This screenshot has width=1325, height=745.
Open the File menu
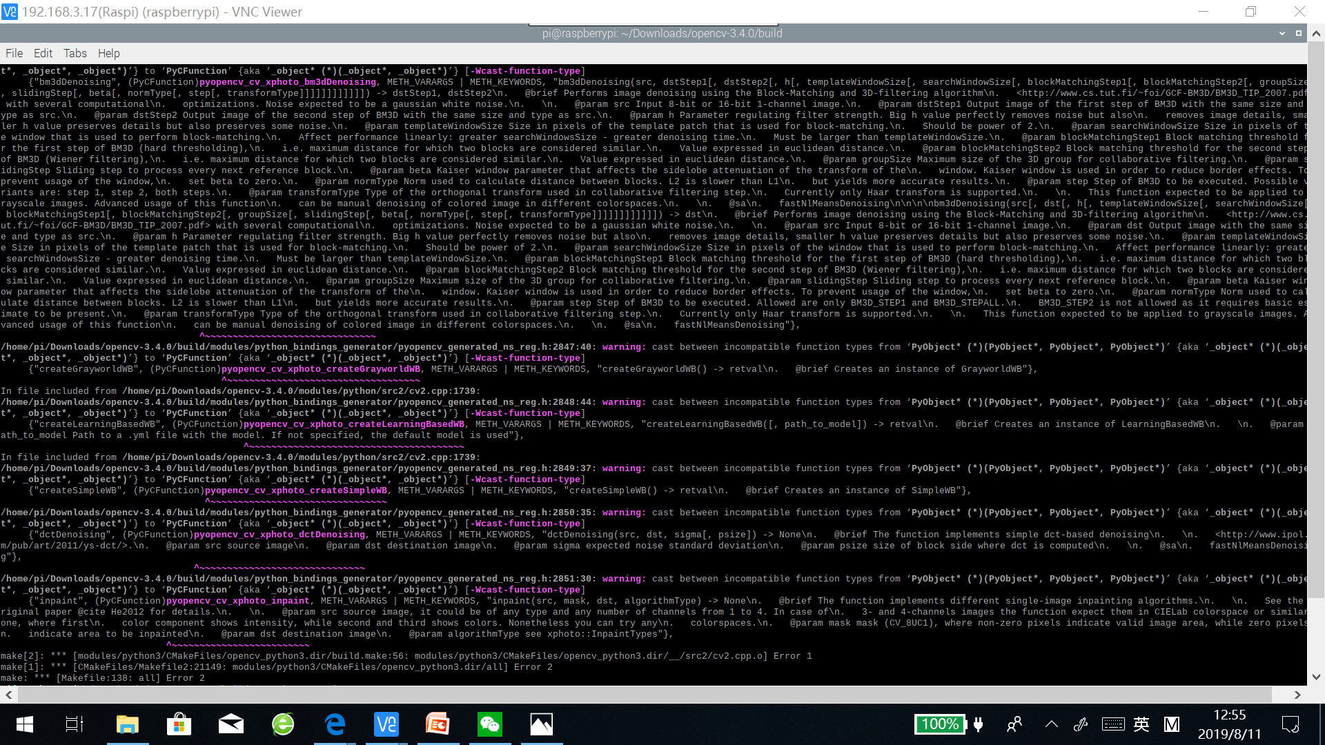pyautogui.click(x=14, y=53)
